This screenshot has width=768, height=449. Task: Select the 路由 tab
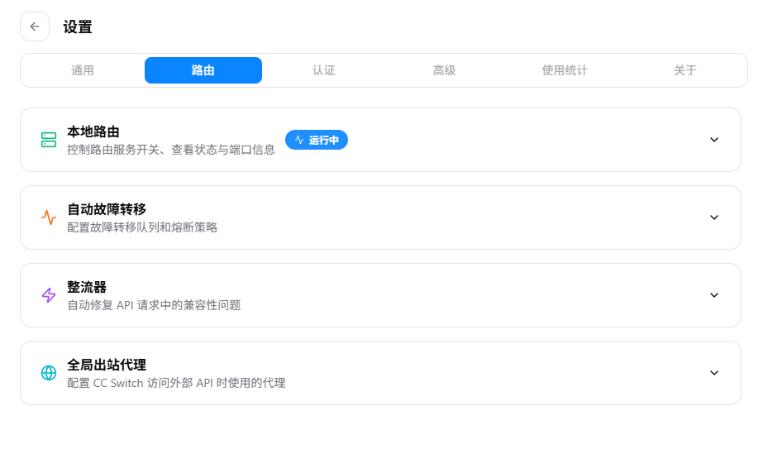[x=203, y=70]
